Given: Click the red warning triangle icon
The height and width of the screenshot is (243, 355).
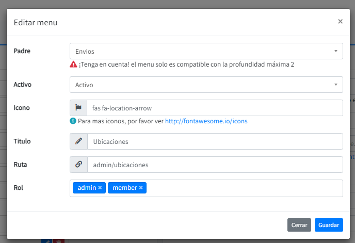Looking at the screenshot, I should [74, 65].
